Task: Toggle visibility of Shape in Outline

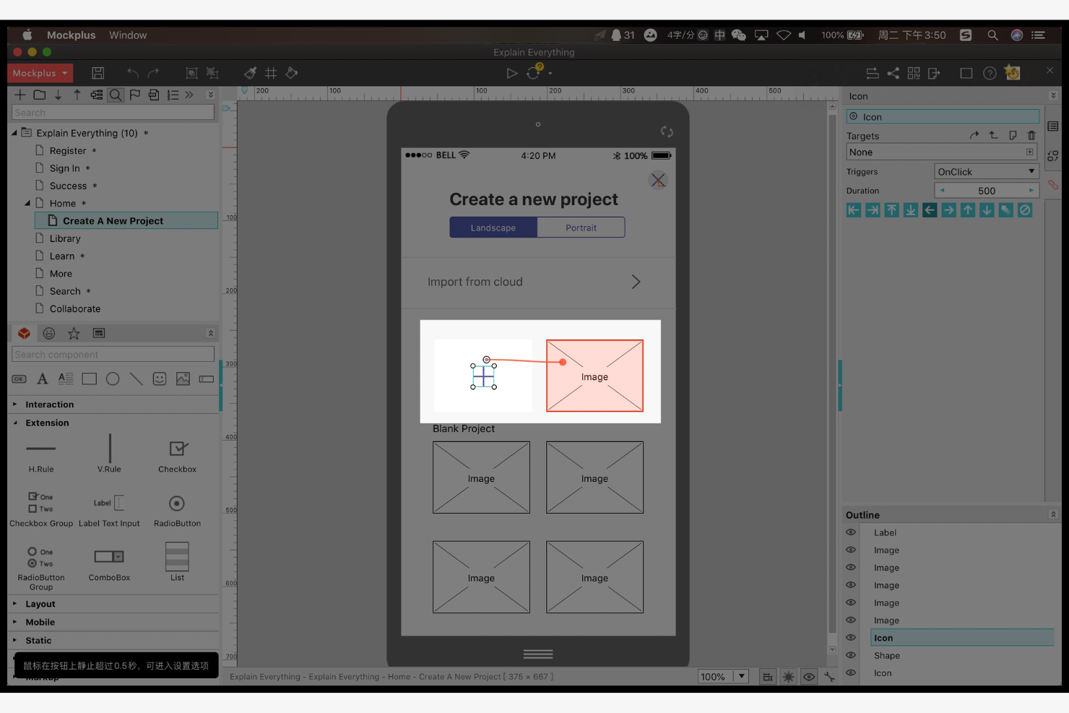Action: tap(851, 655)
